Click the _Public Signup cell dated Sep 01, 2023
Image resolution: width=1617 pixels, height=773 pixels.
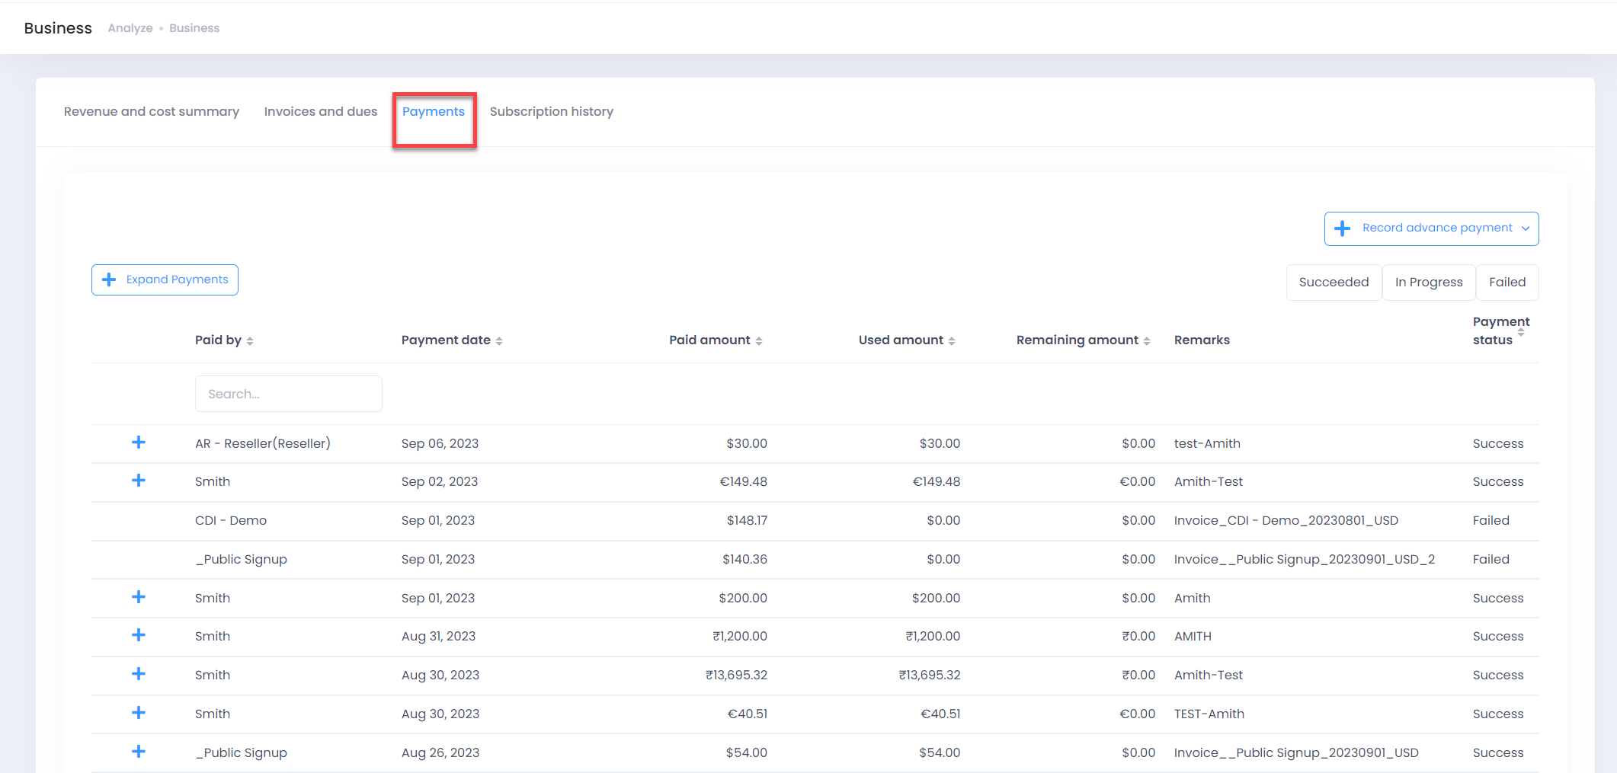[x=241, y=559]
